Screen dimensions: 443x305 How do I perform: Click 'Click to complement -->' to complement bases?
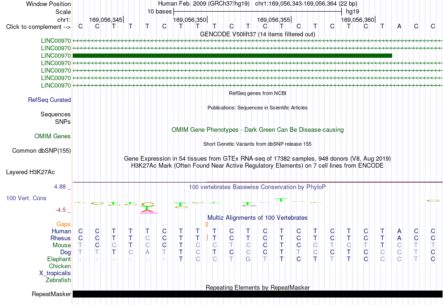click(x=38, y=27)
